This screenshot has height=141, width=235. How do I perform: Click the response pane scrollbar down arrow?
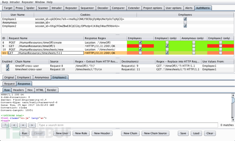click(x=233, y=120)
